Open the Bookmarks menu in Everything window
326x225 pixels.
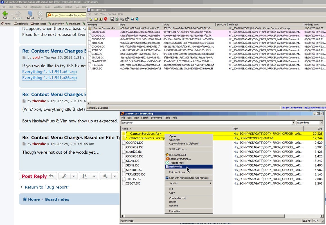click(156, 118)
